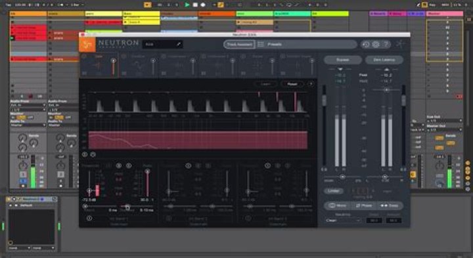
Task: Click Band 1 second circular icon beside Threshold
Action: coord(129,165)
